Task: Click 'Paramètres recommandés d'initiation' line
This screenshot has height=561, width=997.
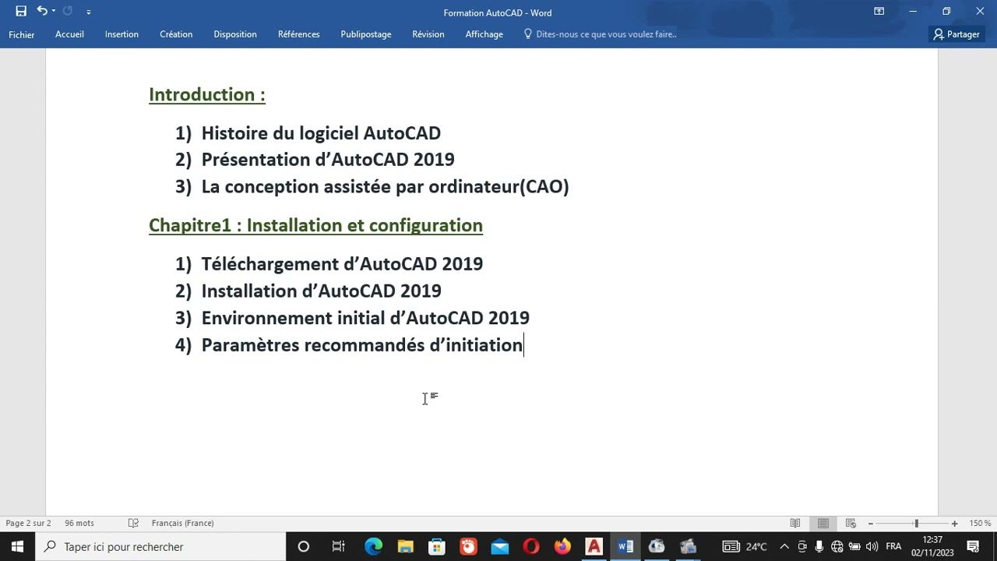Action: [362, 345]
